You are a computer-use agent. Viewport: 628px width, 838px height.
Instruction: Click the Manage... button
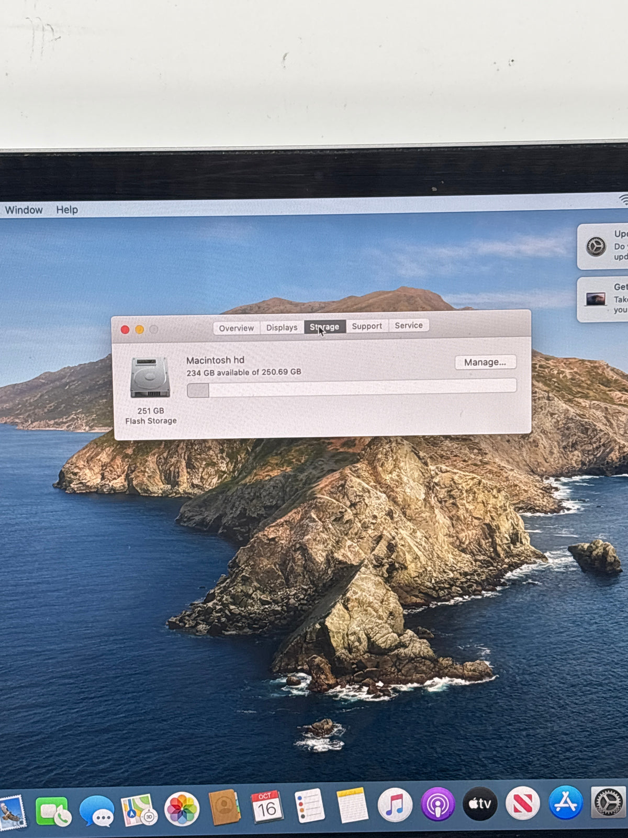(x=485, y=362)
